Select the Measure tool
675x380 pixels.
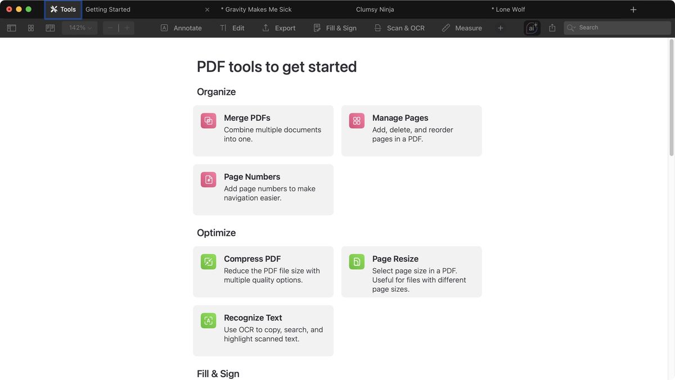[x=461, y=27]
